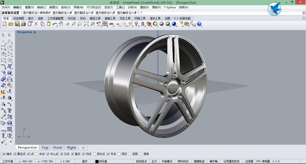Toggle 平面模式 in the status bar

pos(167,161)
